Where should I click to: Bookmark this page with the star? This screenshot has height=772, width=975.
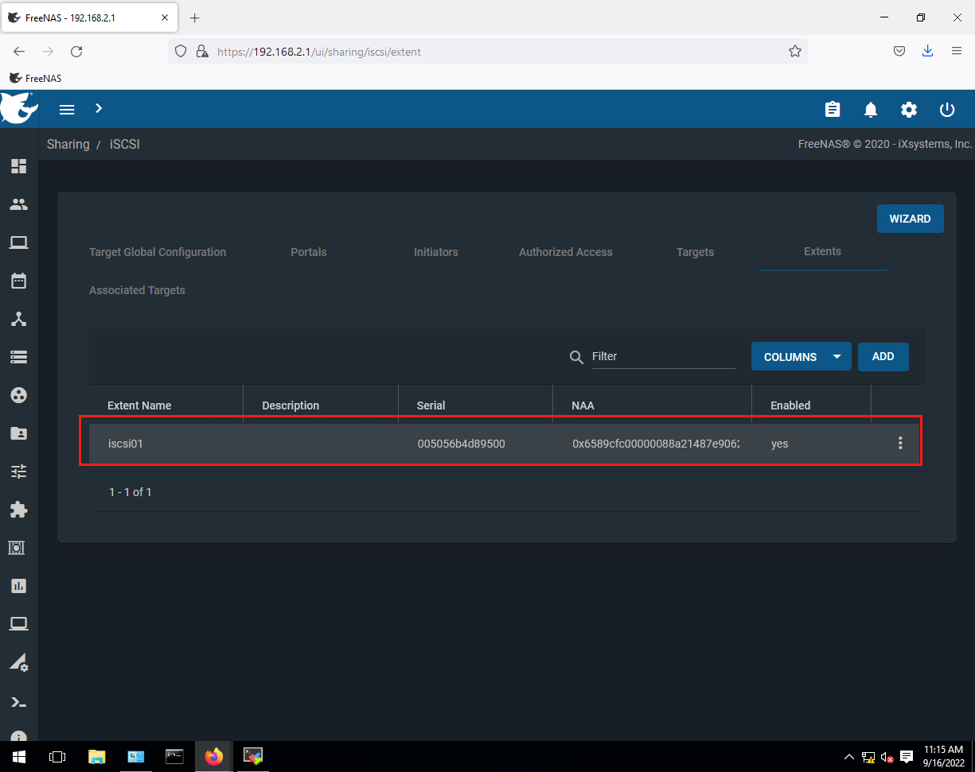pyautogui.click(x=794, y=52)
